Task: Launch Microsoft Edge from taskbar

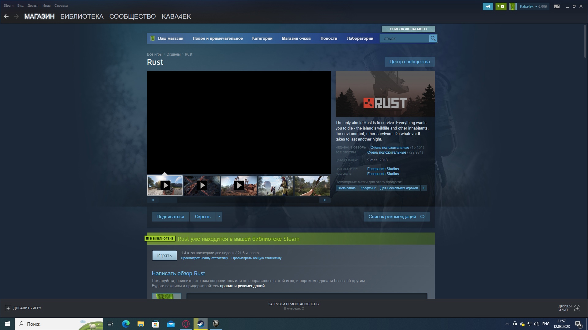Action: 126,324
